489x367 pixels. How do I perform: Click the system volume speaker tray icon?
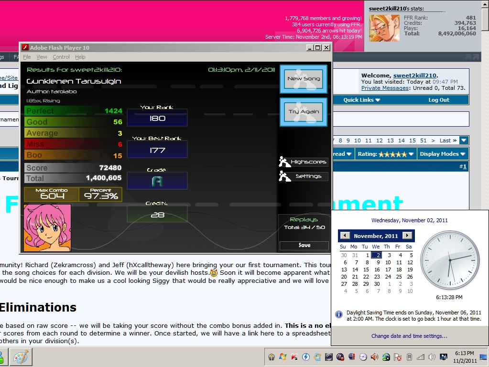pos(432,357)
